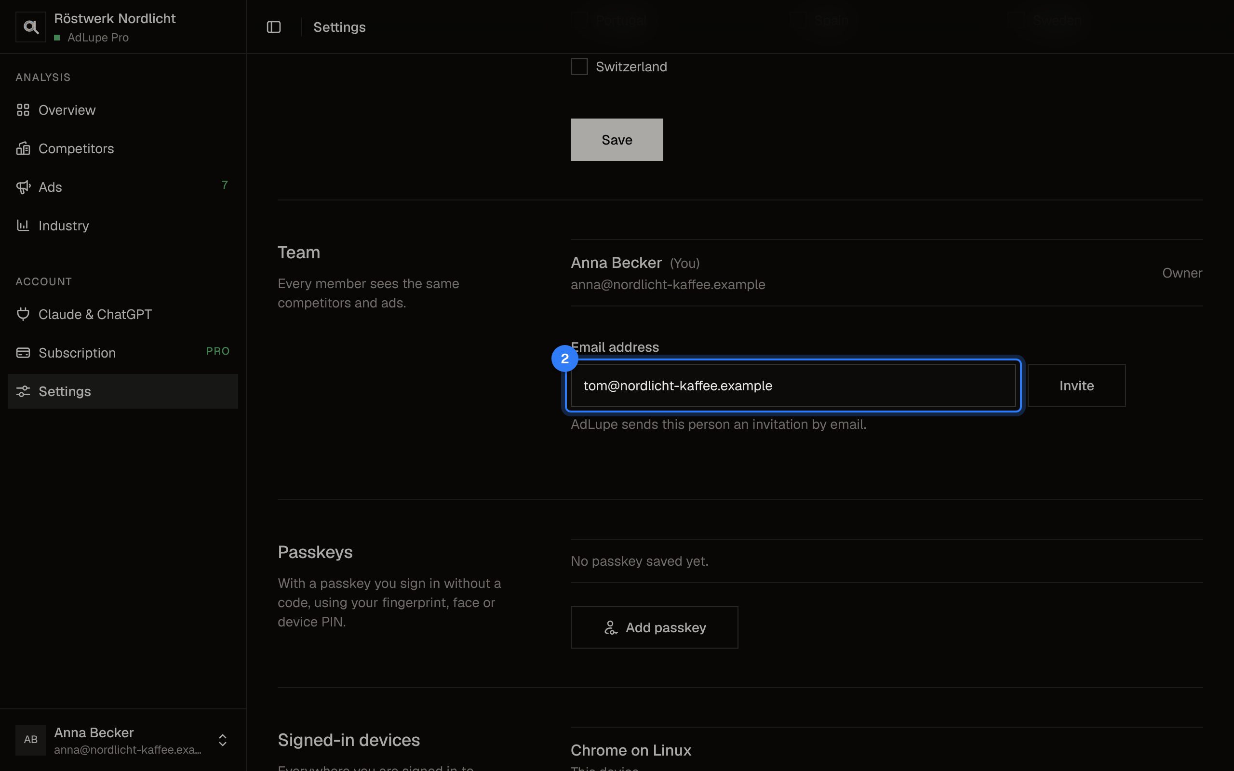Viewport: 1234px width, 771px height.
Task: Open Claude & ChatGPT integration page
Action: pos(123,314)
